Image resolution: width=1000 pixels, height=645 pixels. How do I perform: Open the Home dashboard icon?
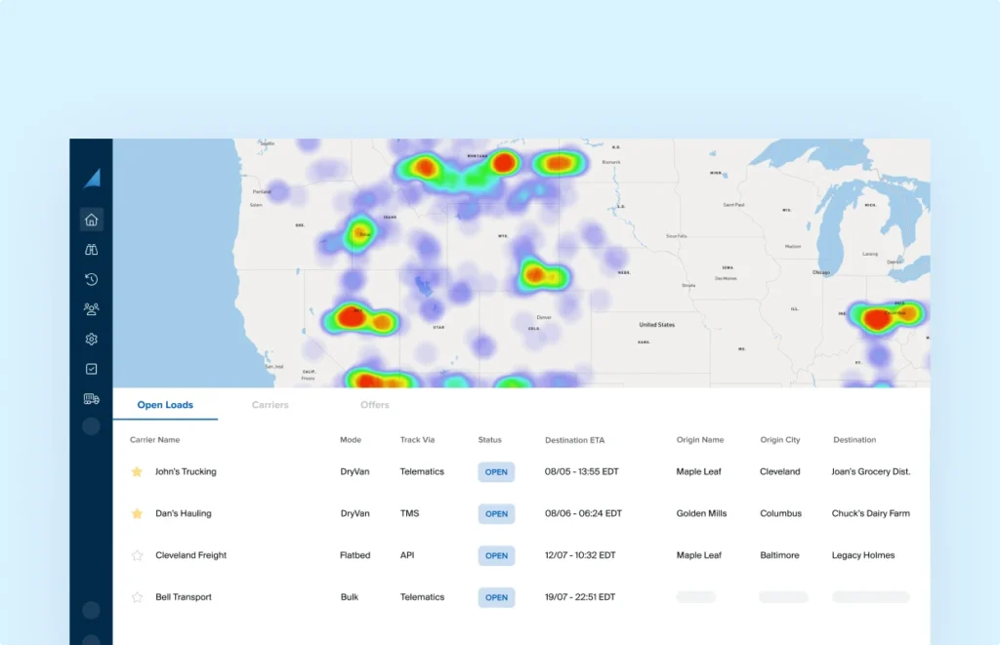pyautogui.click(x=91, y=220)
